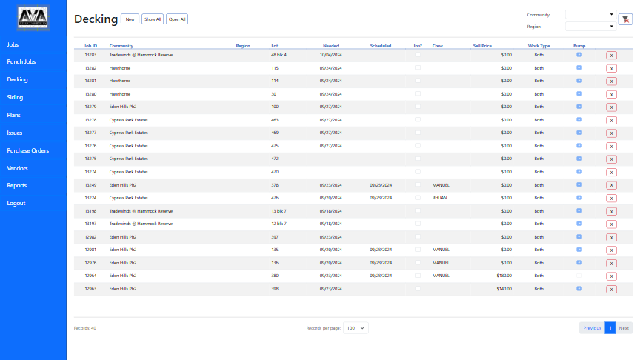Expand the Region filter dropdown
This screenshot has width=640, height=360.
tap(590, 26)
